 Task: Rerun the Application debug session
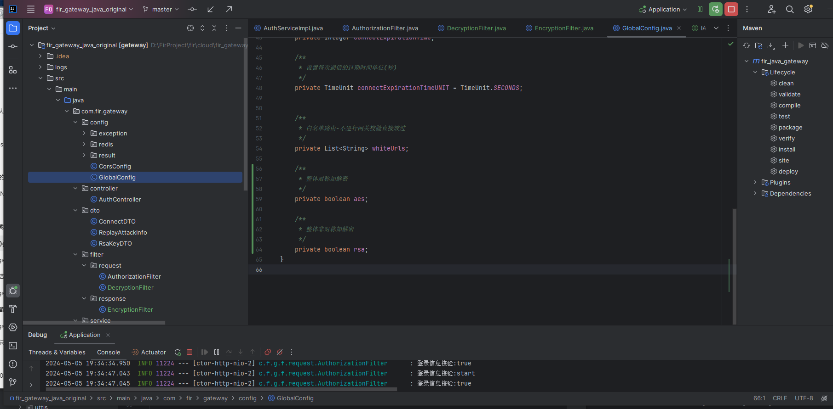(x=716, y=9)
